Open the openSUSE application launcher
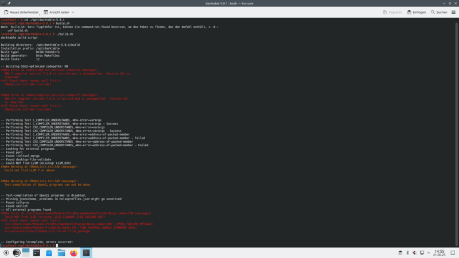This screenshot has height=258, width=459. [x=17, y=253]
